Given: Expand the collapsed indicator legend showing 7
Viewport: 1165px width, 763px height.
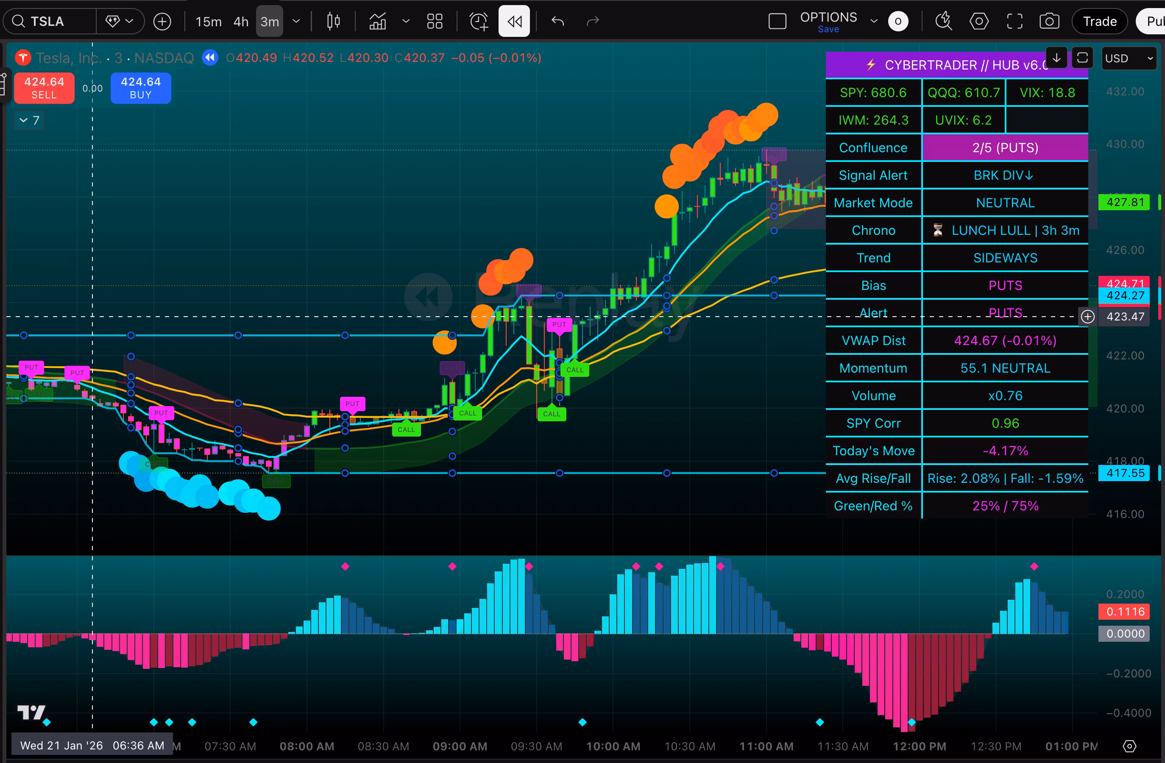Looking at the screenshot, I should coord(29,120).
